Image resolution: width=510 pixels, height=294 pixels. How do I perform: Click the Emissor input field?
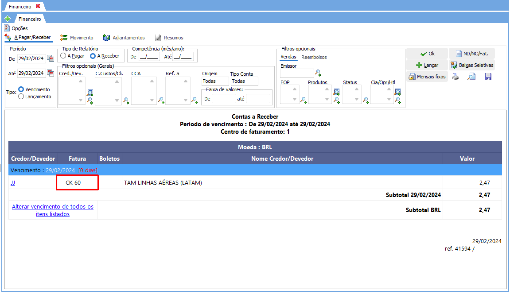[297, 73]
